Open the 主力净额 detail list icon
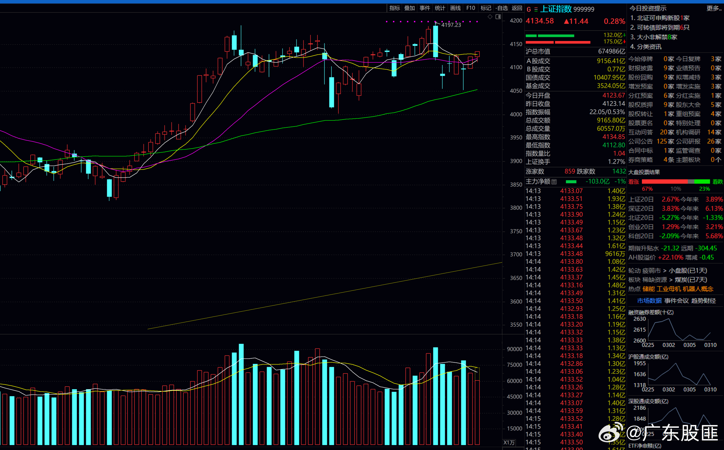This screenshot has height=450, width=724. [554, 182]
